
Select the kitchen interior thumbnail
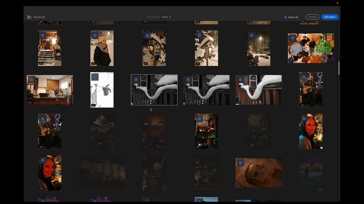pos(50,90)
